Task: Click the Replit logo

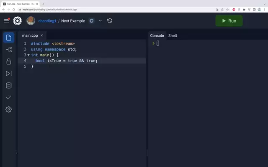Action: tap(18, 20)
